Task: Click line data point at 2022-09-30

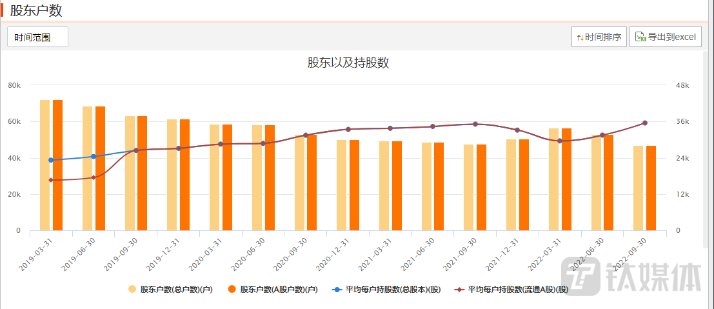Action: point(645,123)
